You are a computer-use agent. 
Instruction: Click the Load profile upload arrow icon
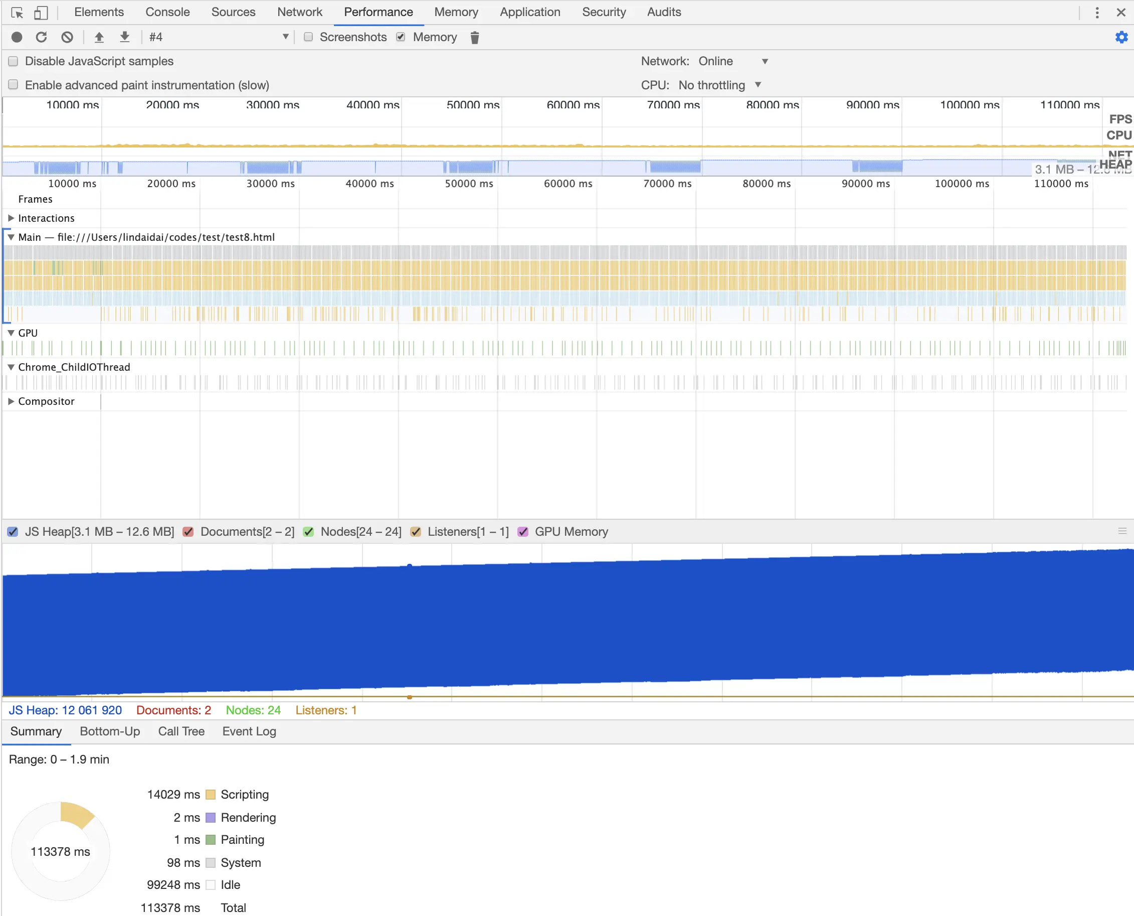coord(99,37)
